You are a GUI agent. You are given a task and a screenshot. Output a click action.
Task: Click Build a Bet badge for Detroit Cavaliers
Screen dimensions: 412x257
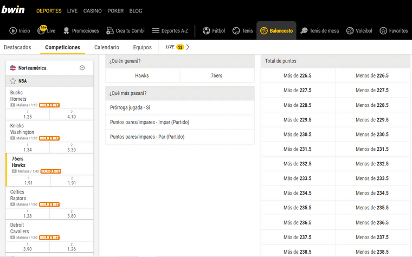coord(49,237)
